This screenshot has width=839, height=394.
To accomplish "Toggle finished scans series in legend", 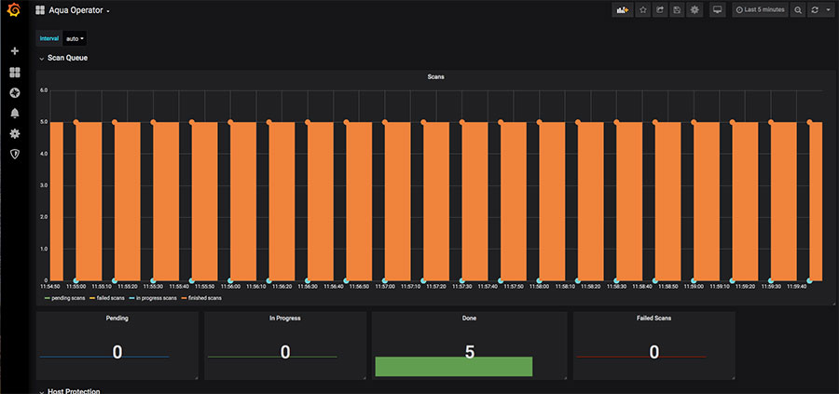I will (202, 298).
